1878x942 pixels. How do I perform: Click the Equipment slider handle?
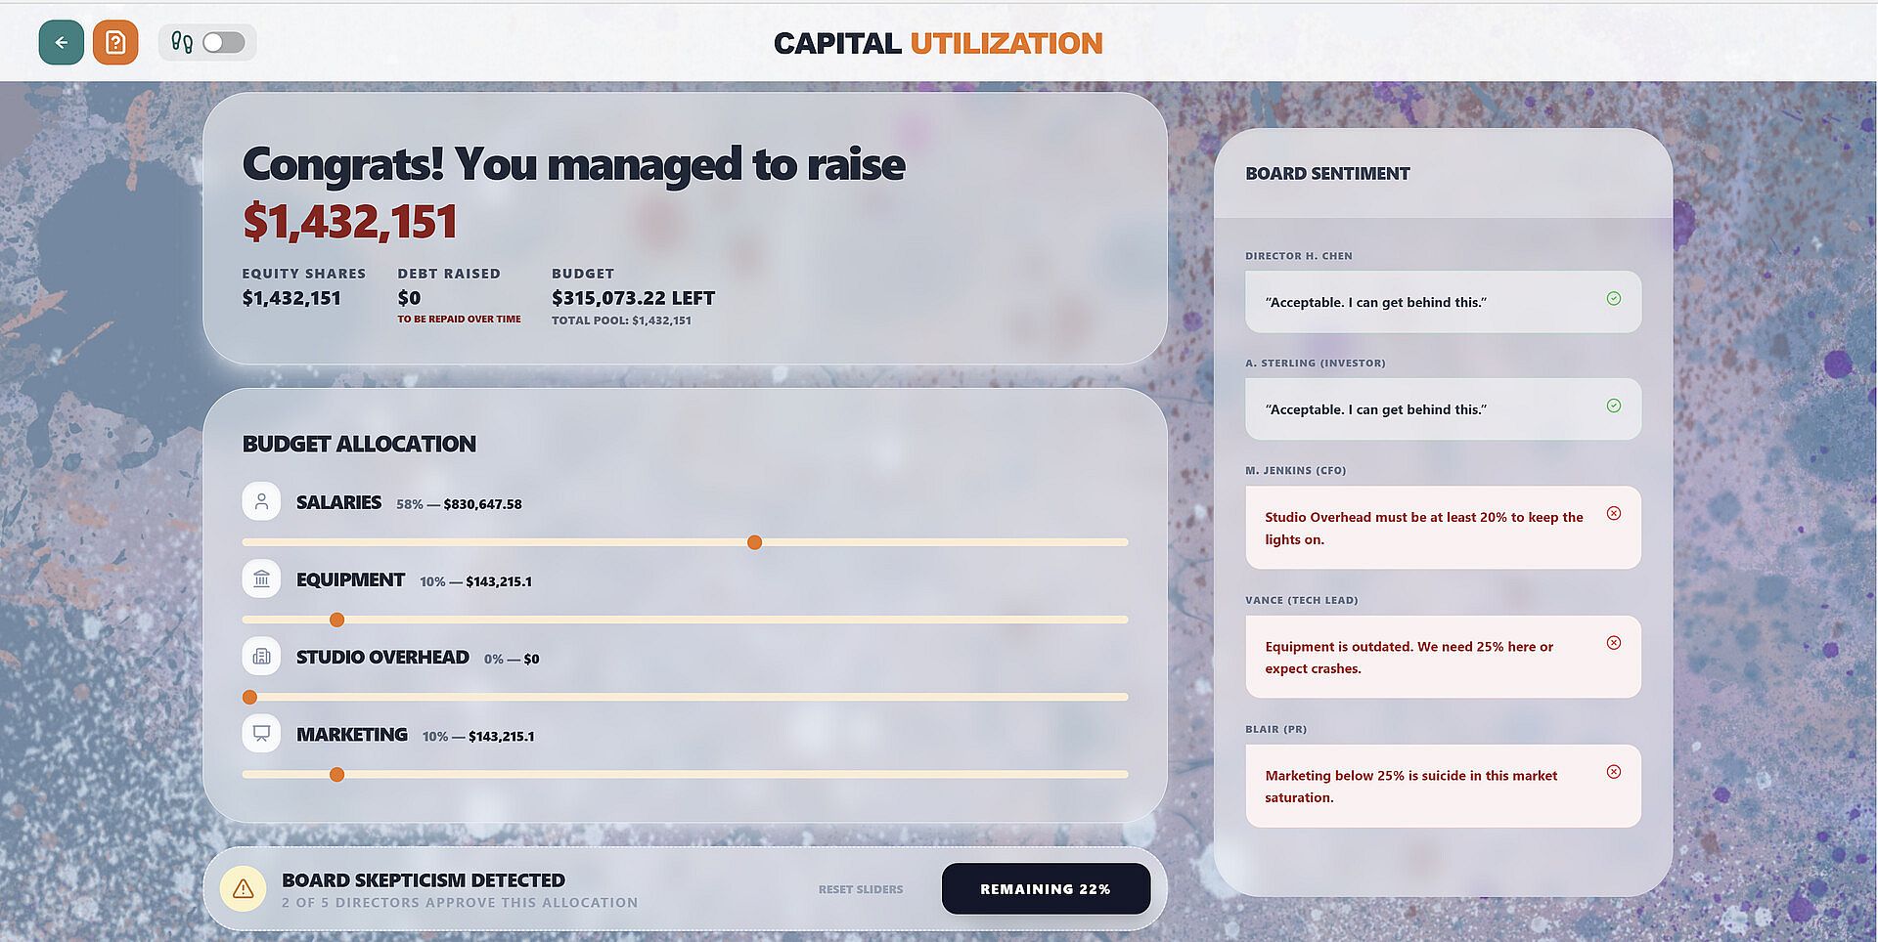(337, 620)
